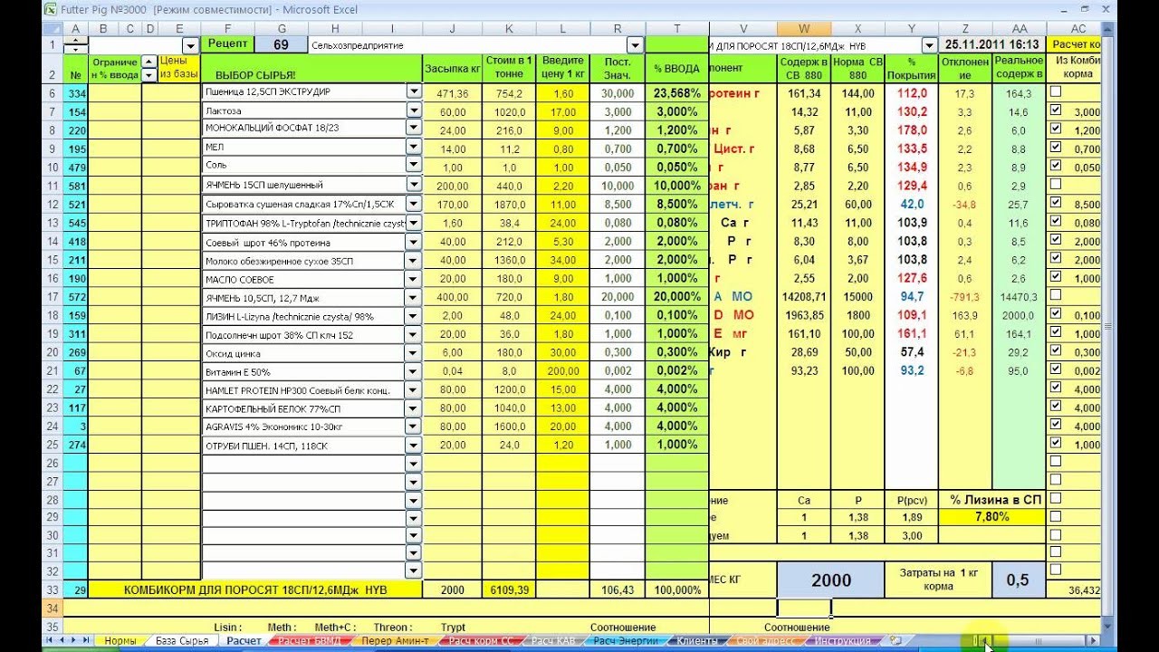Click the last-sheet tab navigation arrow
Screen dimensions: 1159x652
[x=87, y=640]
